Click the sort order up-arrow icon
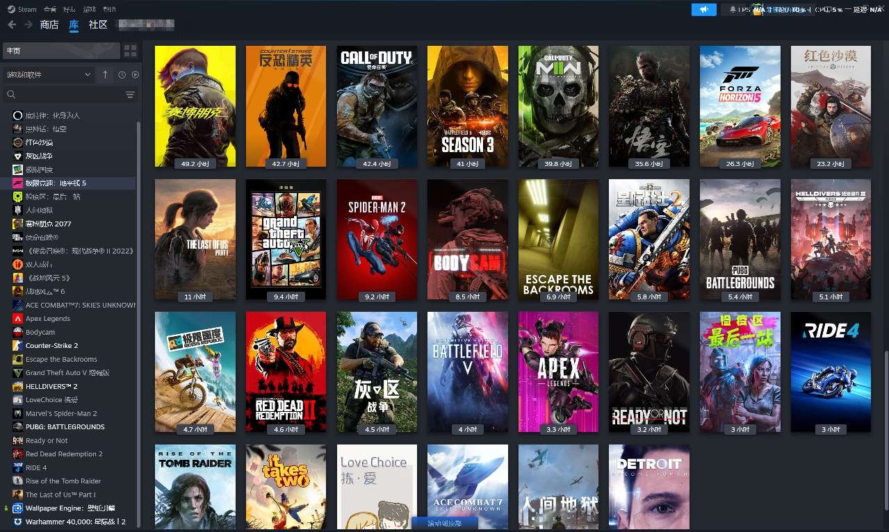The width and height of the screenshot is (889, 532). click(x=105, y=74)
